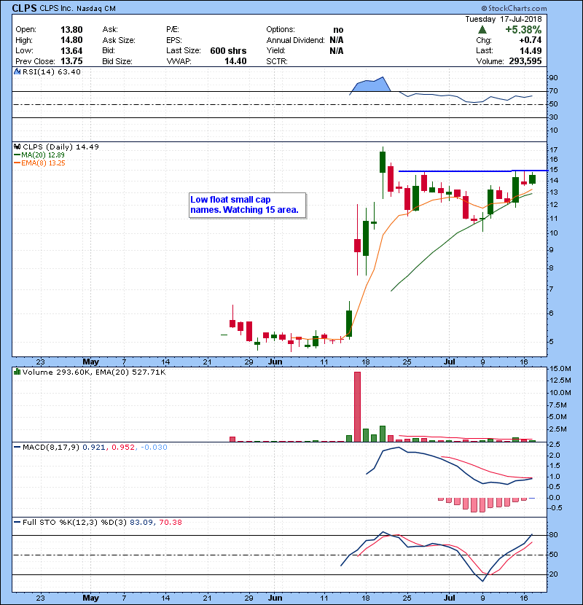Click the 'Annual Dividend:' label
The image size is (583, 605).
[x=296, y=40]
